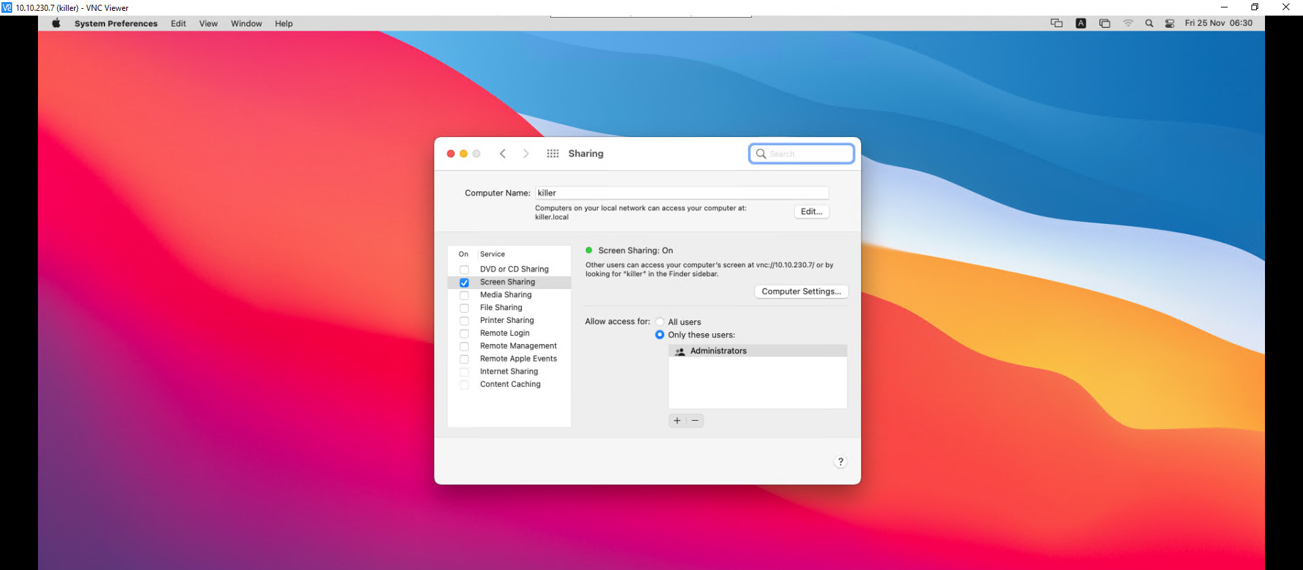Open Control Center in menu bar
The image size is (1303, 570).
1170,23
